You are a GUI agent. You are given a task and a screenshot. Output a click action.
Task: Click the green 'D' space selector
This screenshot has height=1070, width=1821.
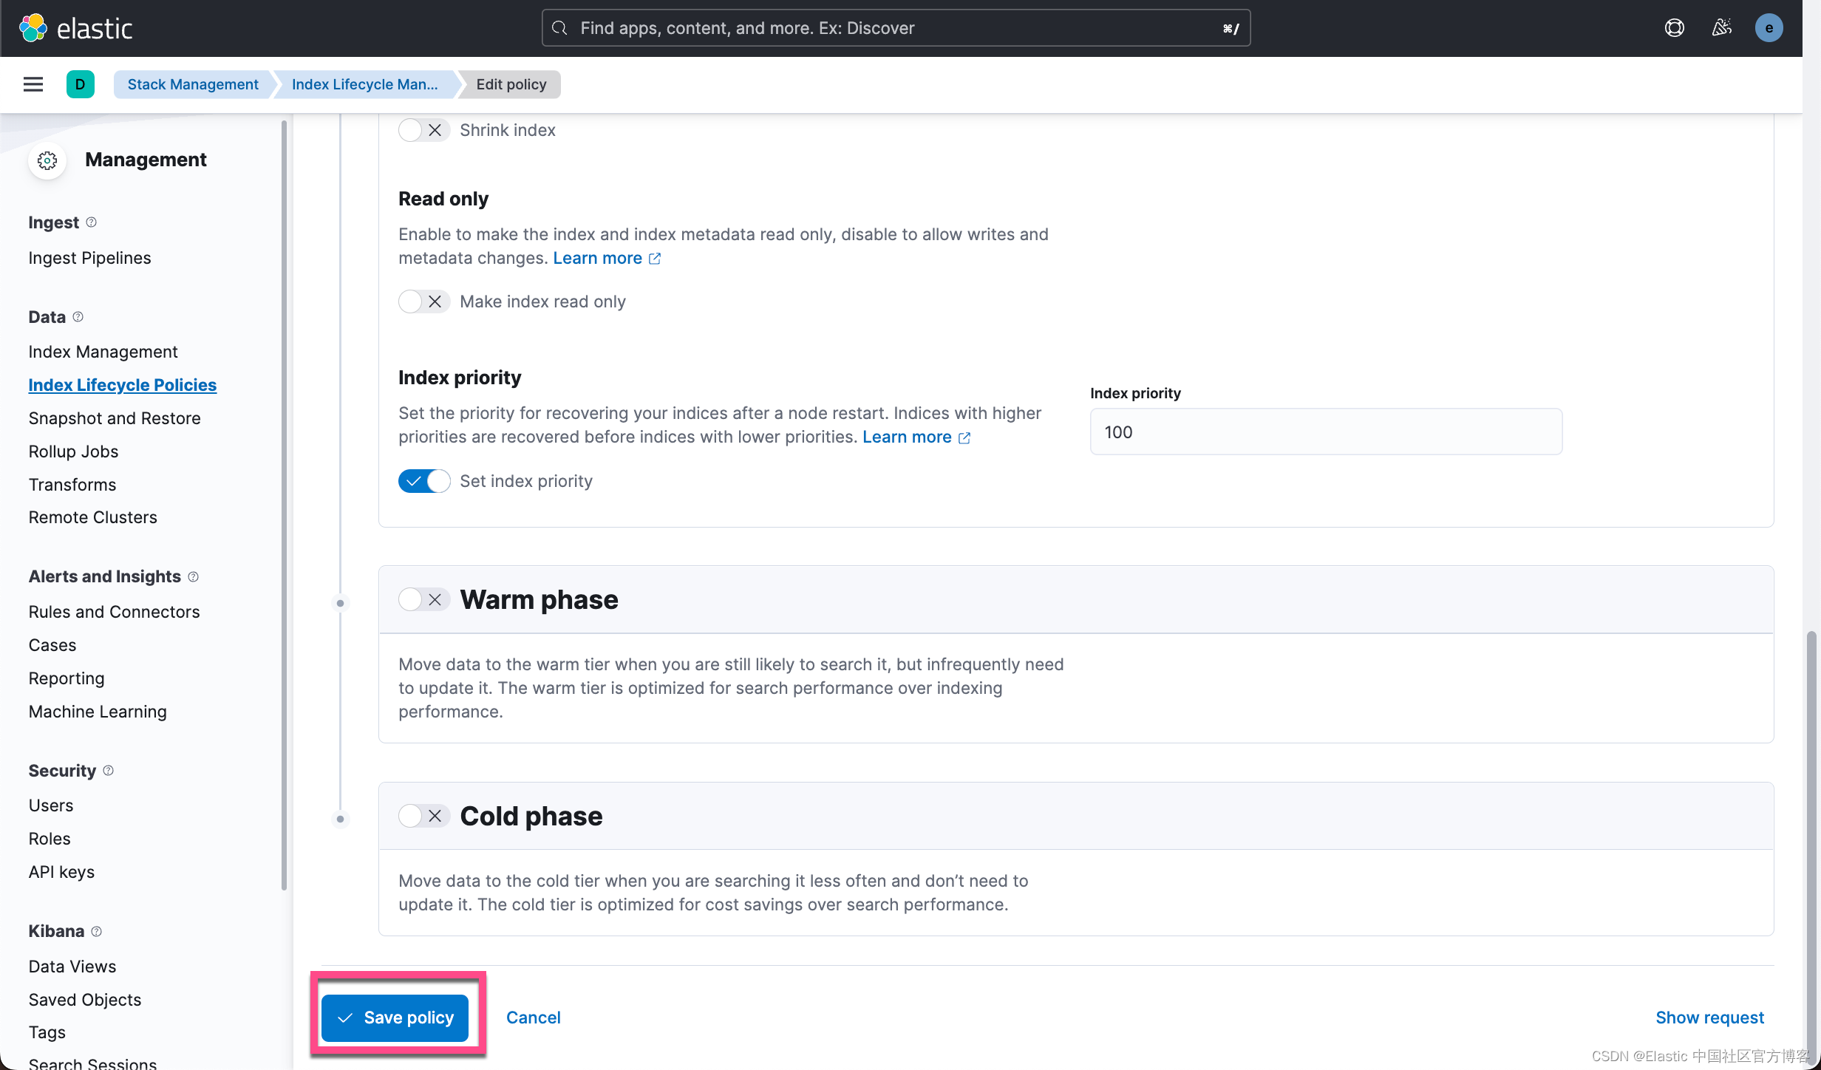pyautogui.click(x=80, y=84)
